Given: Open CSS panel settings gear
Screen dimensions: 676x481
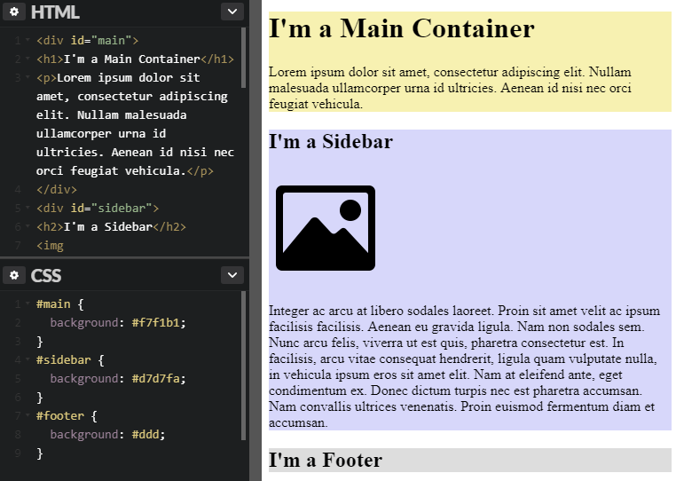Looking at the screenshot, I should coord(14,275).
